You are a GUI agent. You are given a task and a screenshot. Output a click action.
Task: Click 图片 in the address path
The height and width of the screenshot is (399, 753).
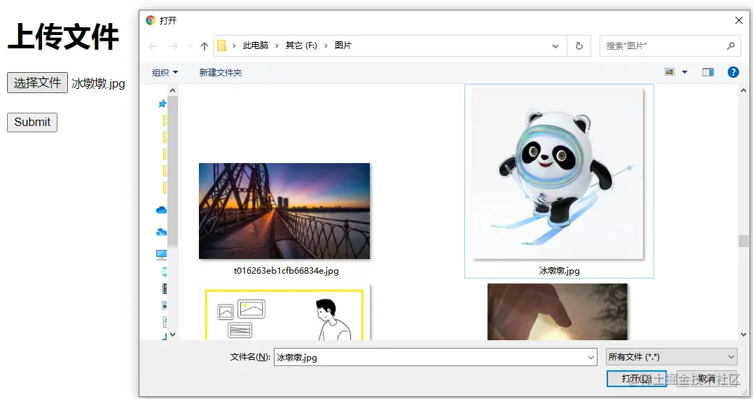pos(343,45)
